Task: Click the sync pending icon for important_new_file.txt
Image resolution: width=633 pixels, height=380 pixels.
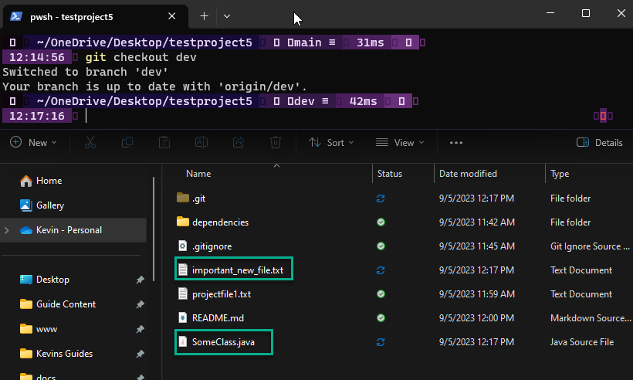Action: click(x=381, y=270)
